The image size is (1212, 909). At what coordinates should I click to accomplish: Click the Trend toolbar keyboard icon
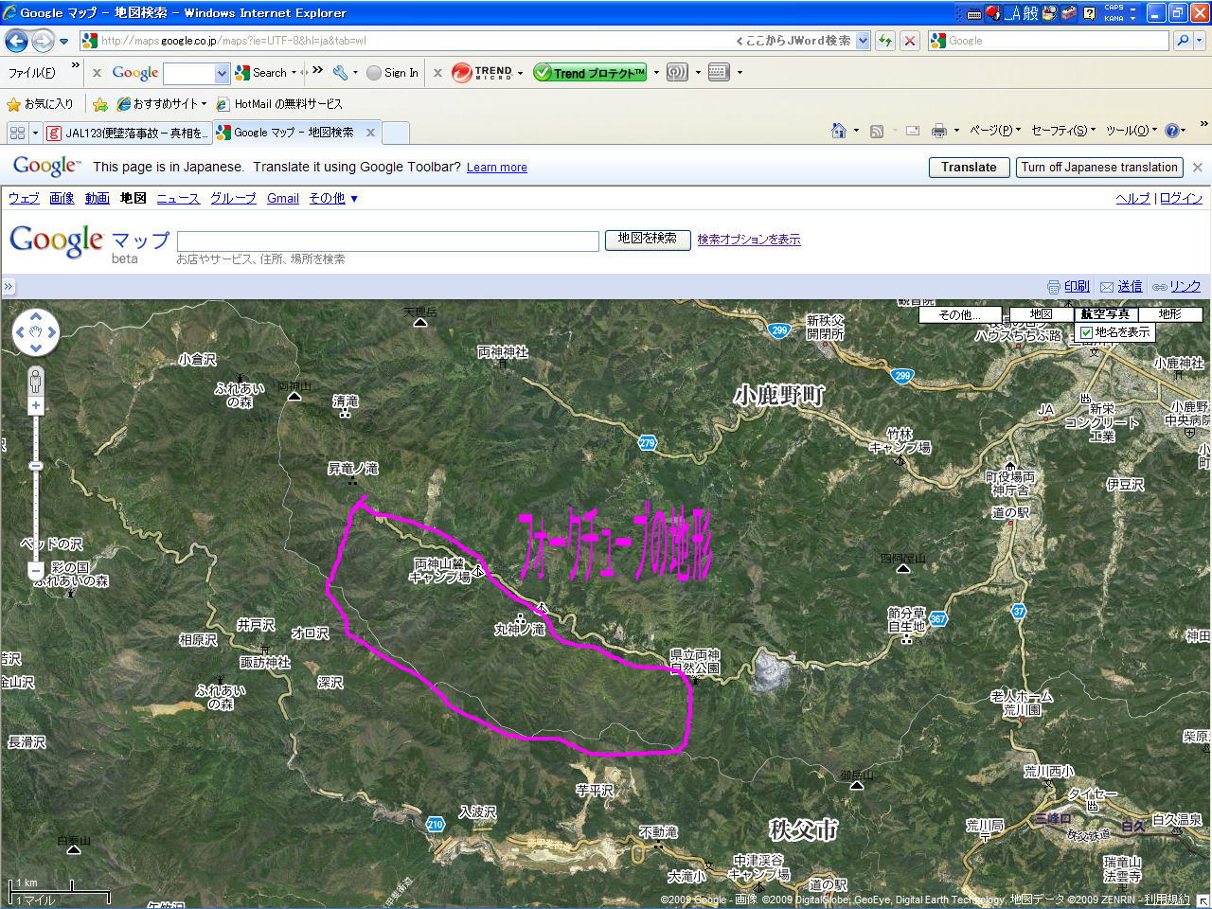719,72
